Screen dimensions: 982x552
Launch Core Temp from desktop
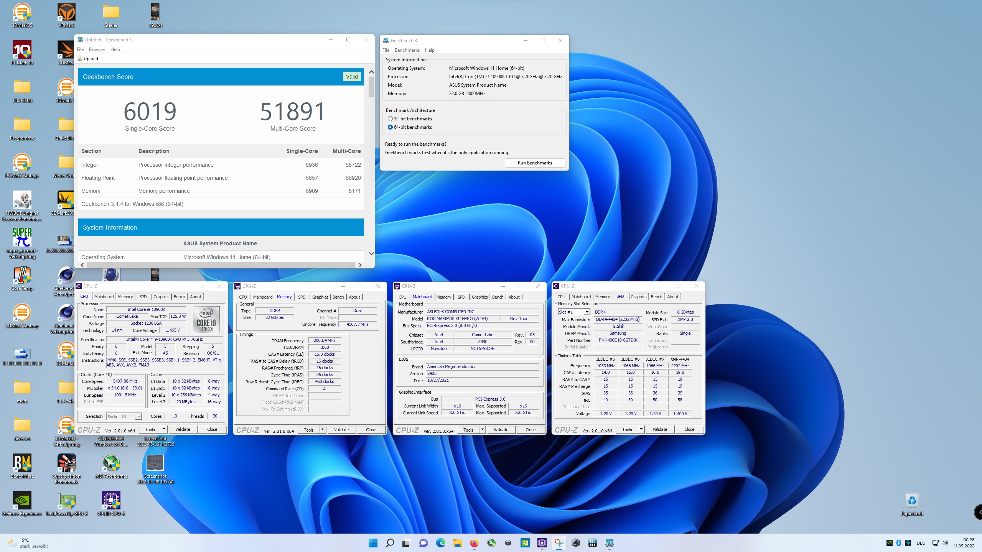pyautogui.click(x=22, y=278)
